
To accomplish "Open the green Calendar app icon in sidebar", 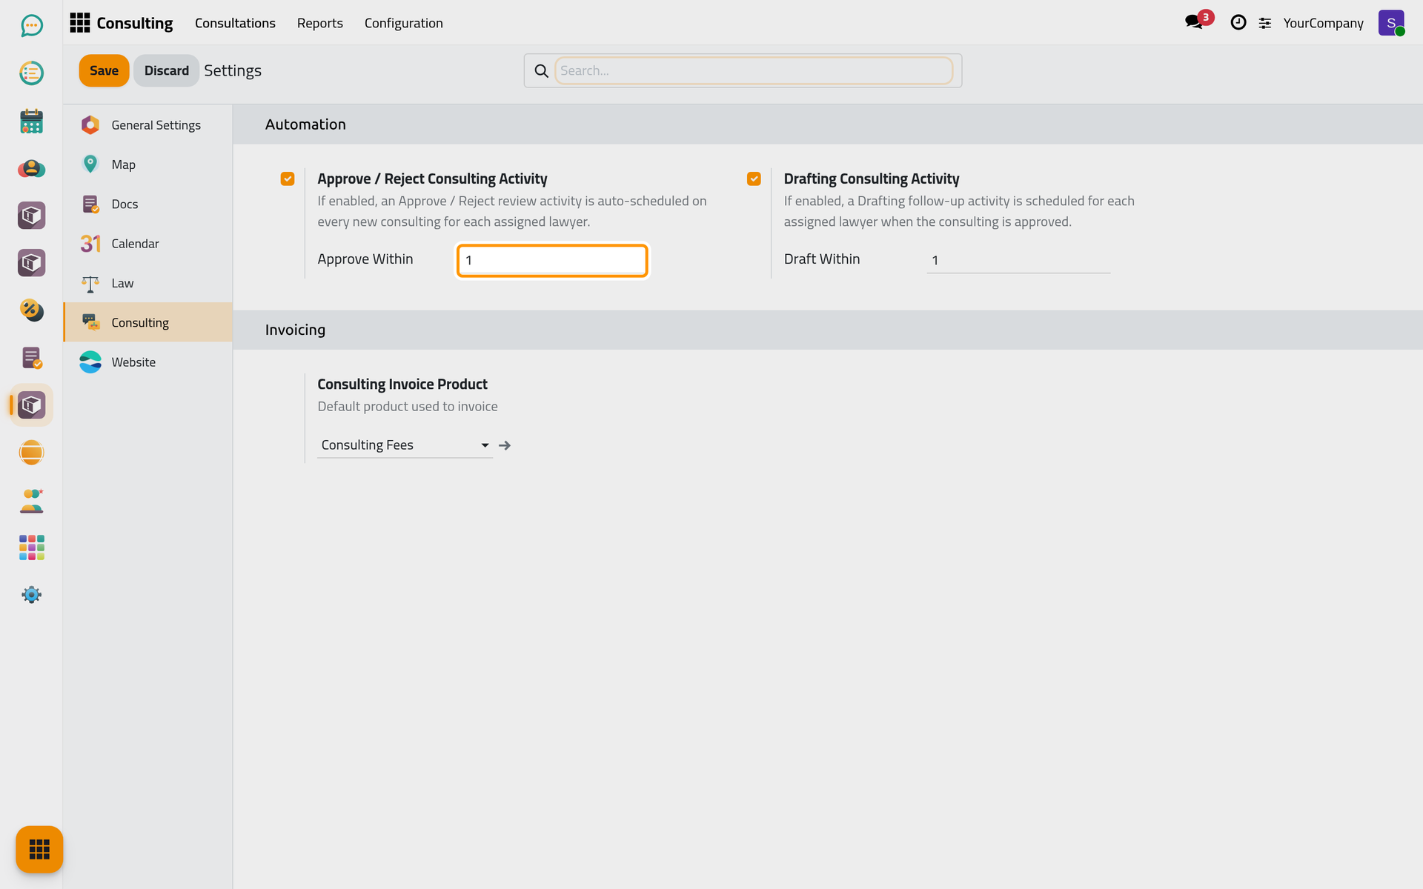I will [31, 121].
